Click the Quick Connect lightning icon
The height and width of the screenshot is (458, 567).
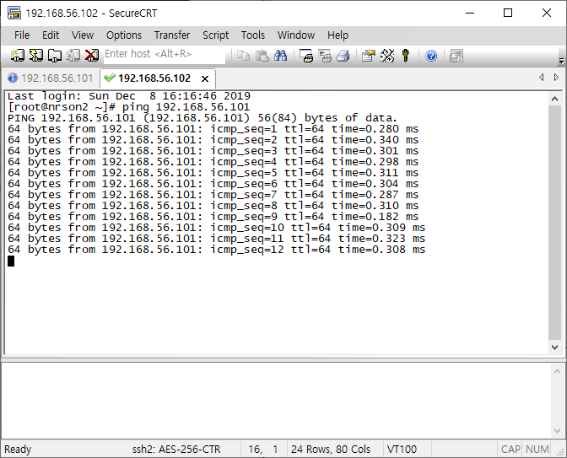click(35, 56)
